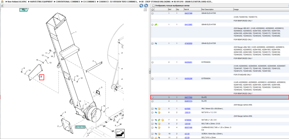Click the blue arrow icon in row 9706690
289x139 pixels.
(x=156, y=120)
